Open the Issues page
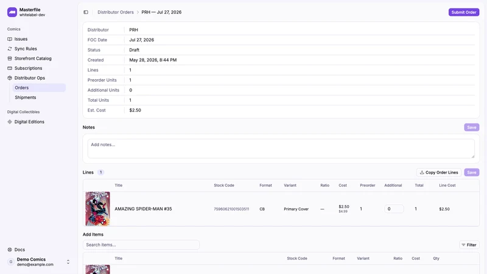The image size is (487, 274). coord(21,39)
